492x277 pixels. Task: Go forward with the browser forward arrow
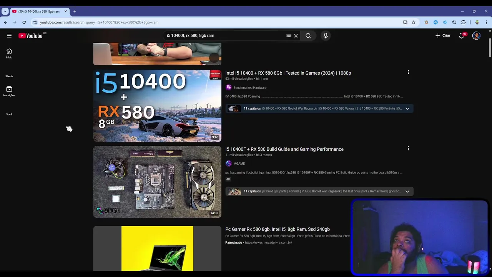pyautogui.click(x=15, y=22)
